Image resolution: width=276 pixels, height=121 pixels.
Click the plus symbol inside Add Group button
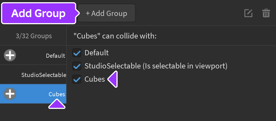[88, 13]
